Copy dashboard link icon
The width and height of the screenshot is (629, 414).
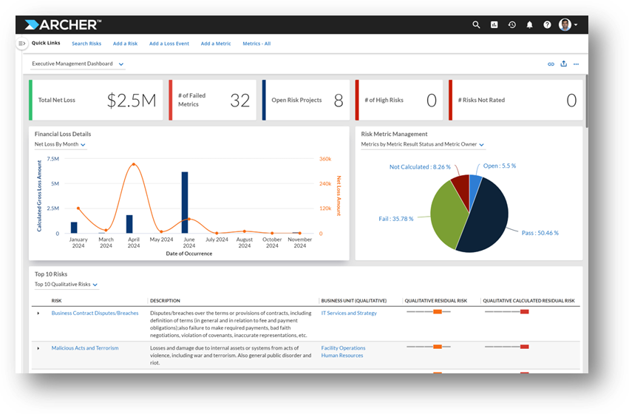point(551,64)
